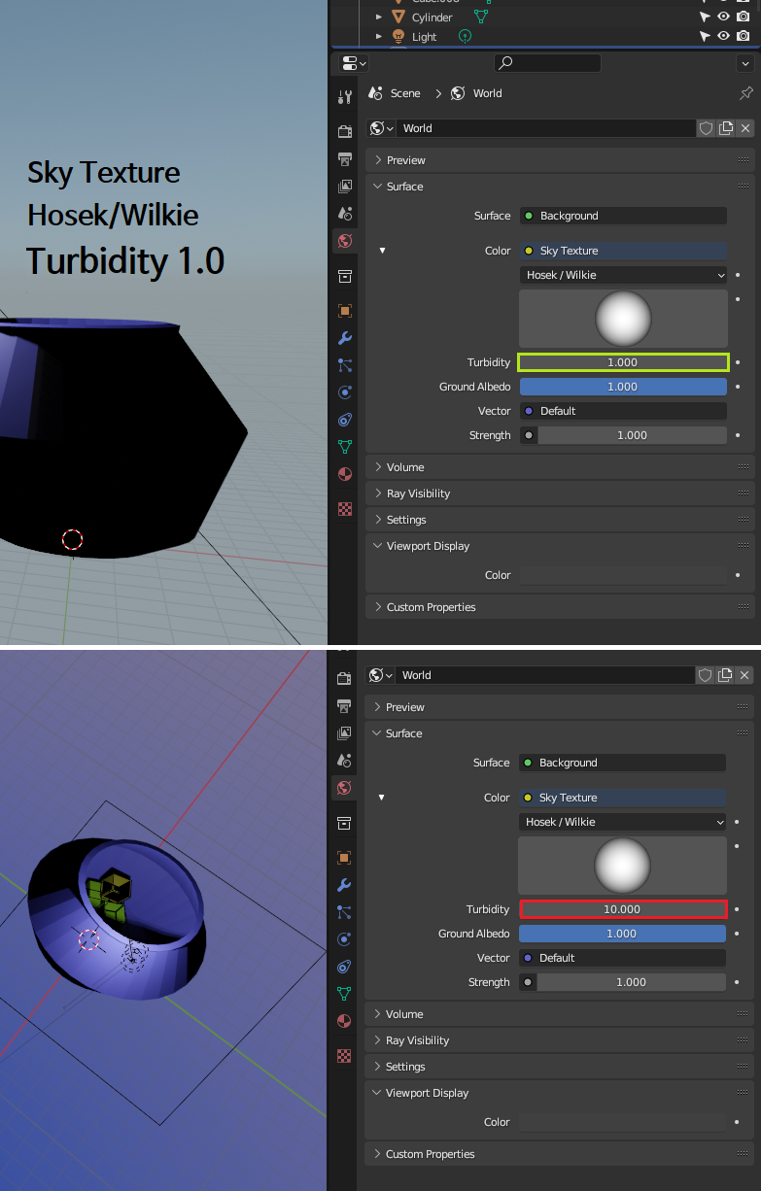Screen dimensions: 761x1191
Task: Open Hosek / Wilkie sky type dropdown, lower editor
Action: [622, 822]
